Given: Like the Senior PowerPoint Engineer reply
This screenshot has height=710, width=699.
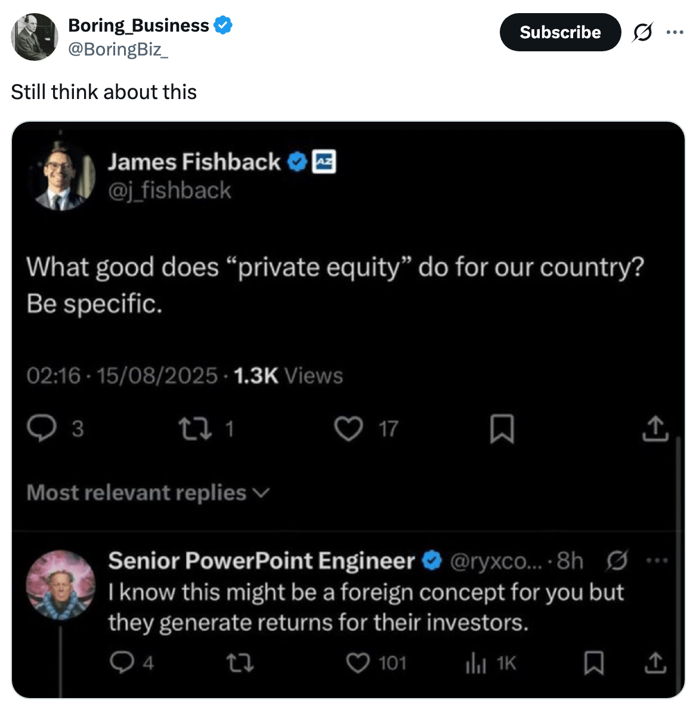Looking at the screenshot, I should [x=358, y=663].
